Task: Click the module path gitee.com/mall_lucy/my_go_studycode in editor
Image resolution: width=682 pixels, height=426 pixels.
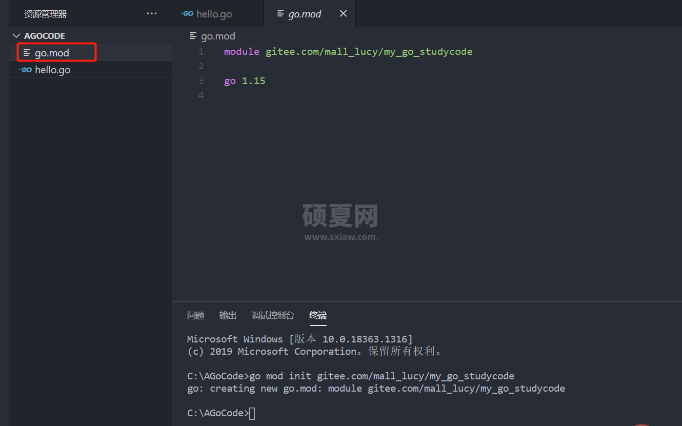Action: click(369, 52)
